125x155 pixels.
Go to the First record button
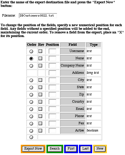[71, 149]
